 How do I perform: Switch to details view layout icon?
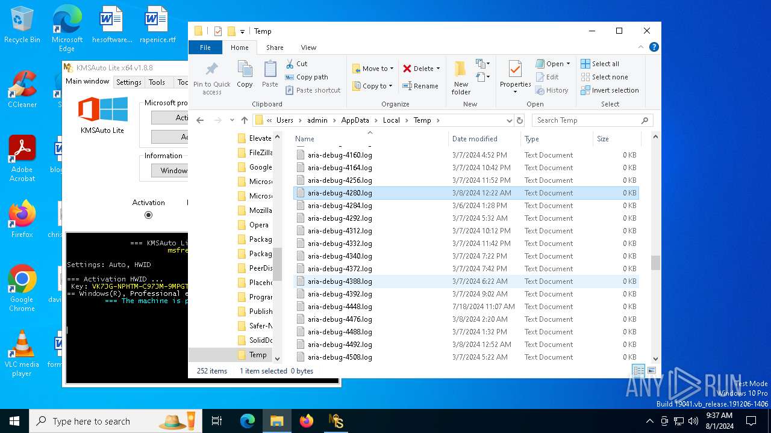click(x=638, y=370)
